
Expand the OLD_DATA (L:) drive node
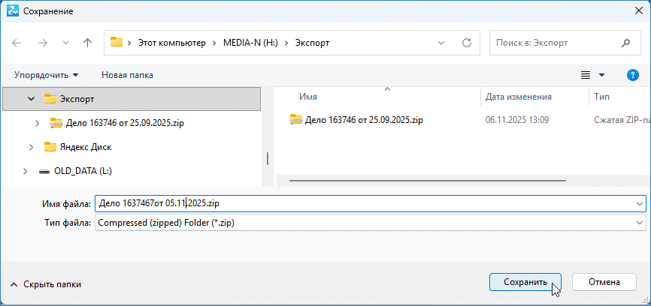26,171
